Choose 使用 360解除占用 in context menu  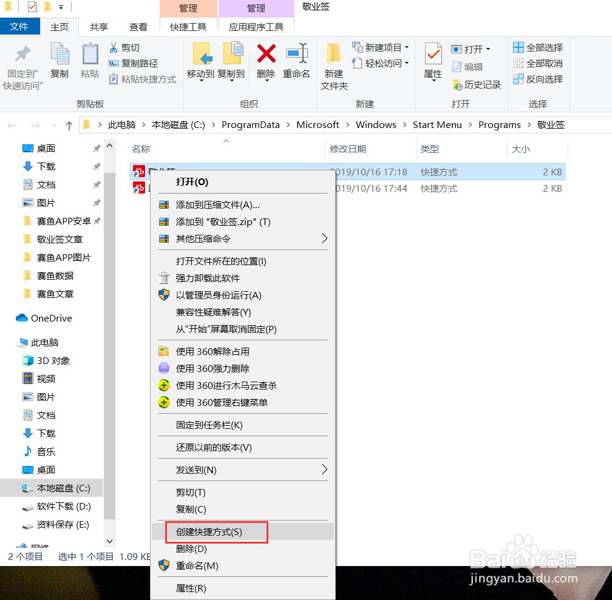point(243,351)
